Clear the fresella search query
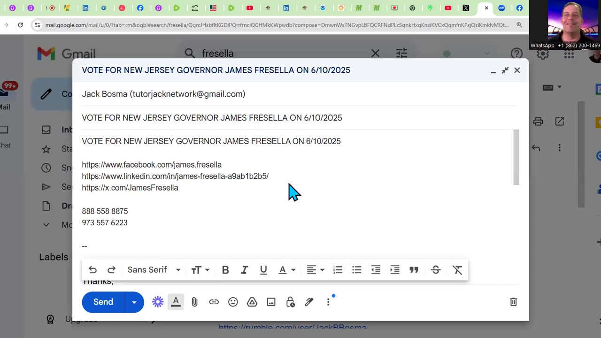 point(375,54)
